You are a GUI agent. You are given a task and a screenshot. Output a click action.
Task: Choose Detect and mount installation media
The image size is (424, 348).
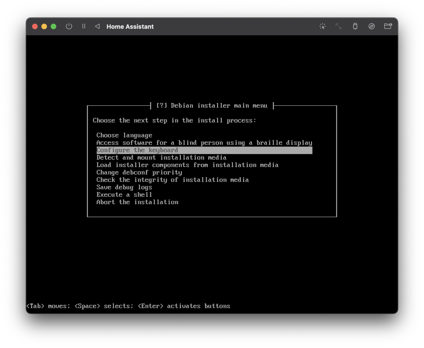point(161,157)
